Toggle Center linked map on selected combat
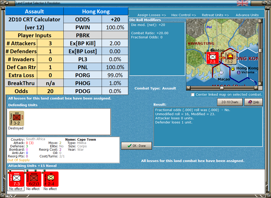 pos(192,95)
